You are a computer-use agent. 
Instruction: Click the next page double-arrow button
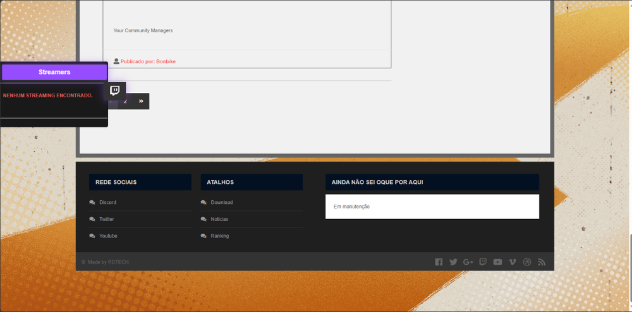pos(141,101)
